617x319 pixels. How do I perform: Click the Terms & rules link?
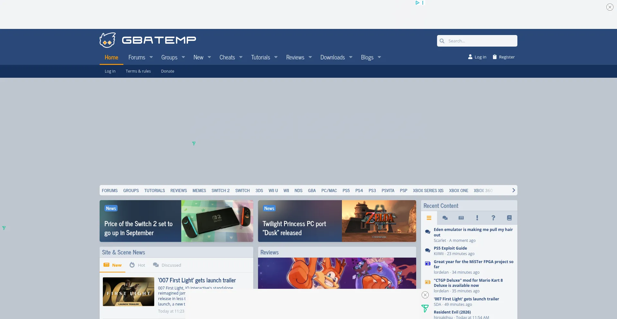point(138,71)
